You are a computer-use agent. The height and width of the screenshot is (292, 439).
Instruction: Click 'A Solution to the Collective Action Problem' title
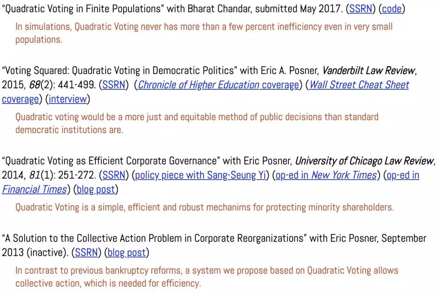154,238
